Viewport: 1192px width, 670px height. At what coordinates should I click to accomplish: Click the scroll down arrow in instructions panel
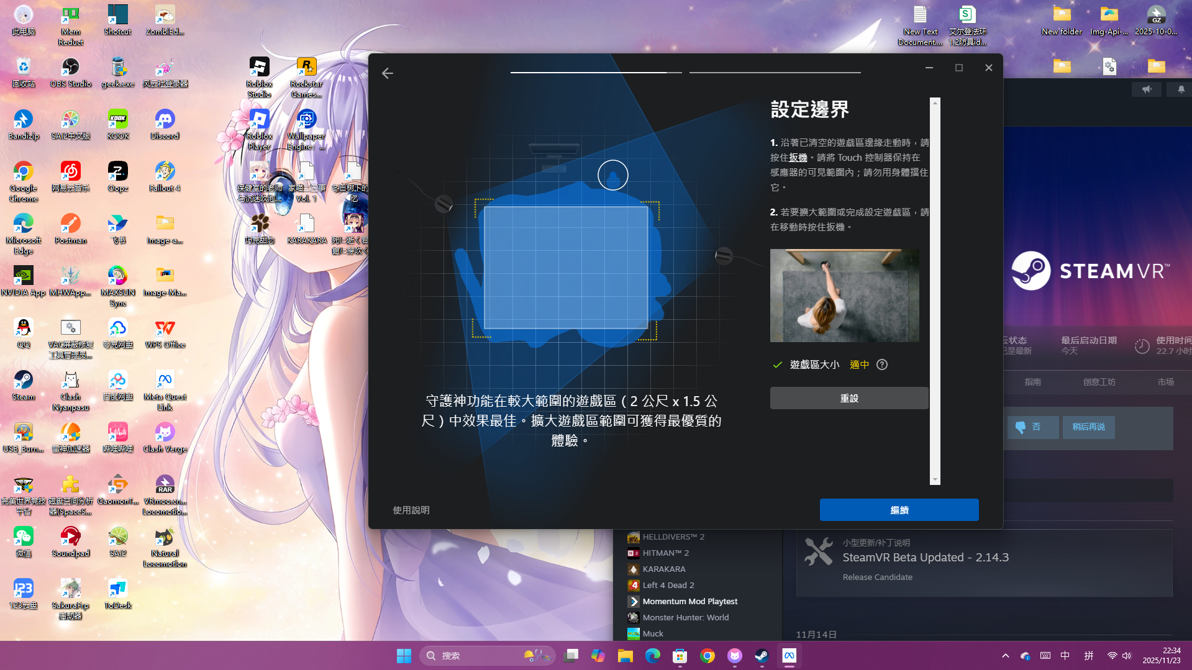pos(935,479)
